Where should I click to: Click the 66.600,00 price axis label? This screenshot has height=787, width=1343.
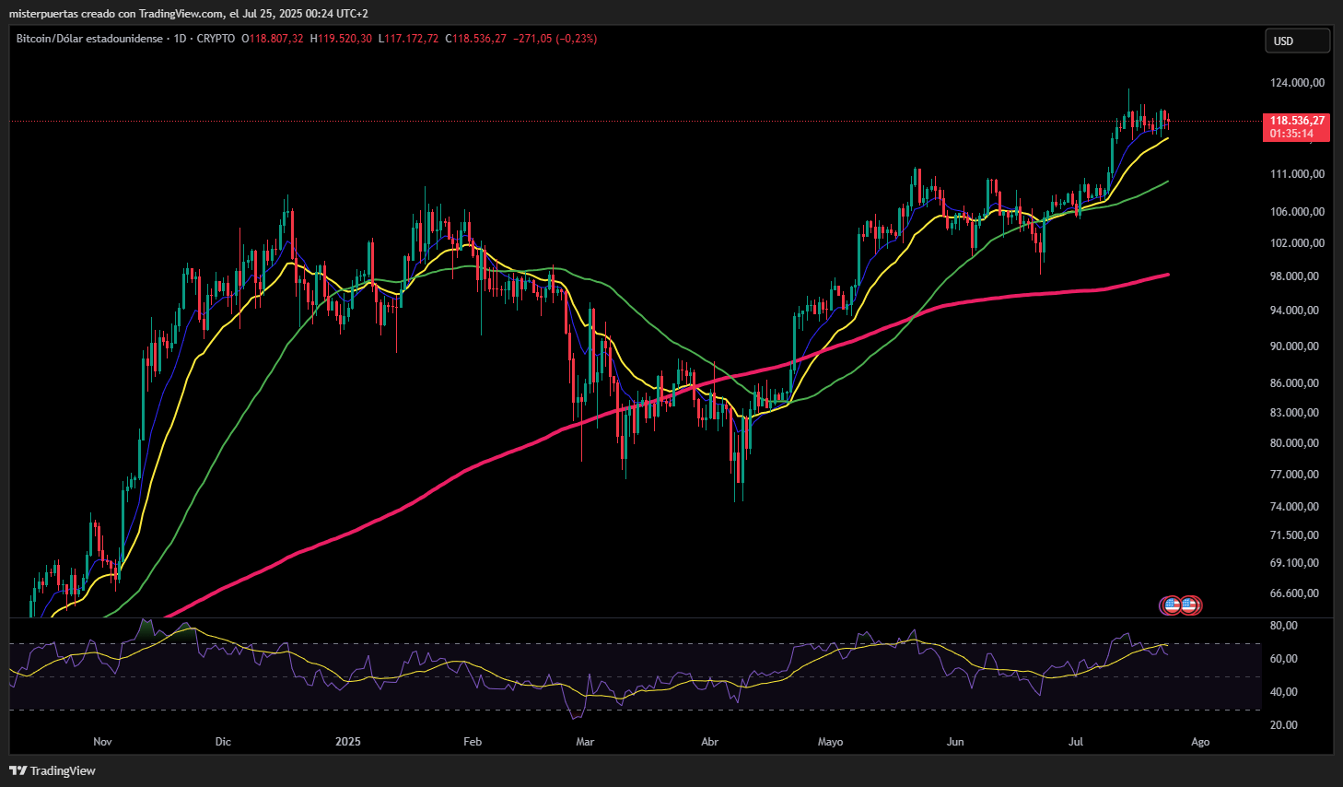click(x=1294, y=593)
